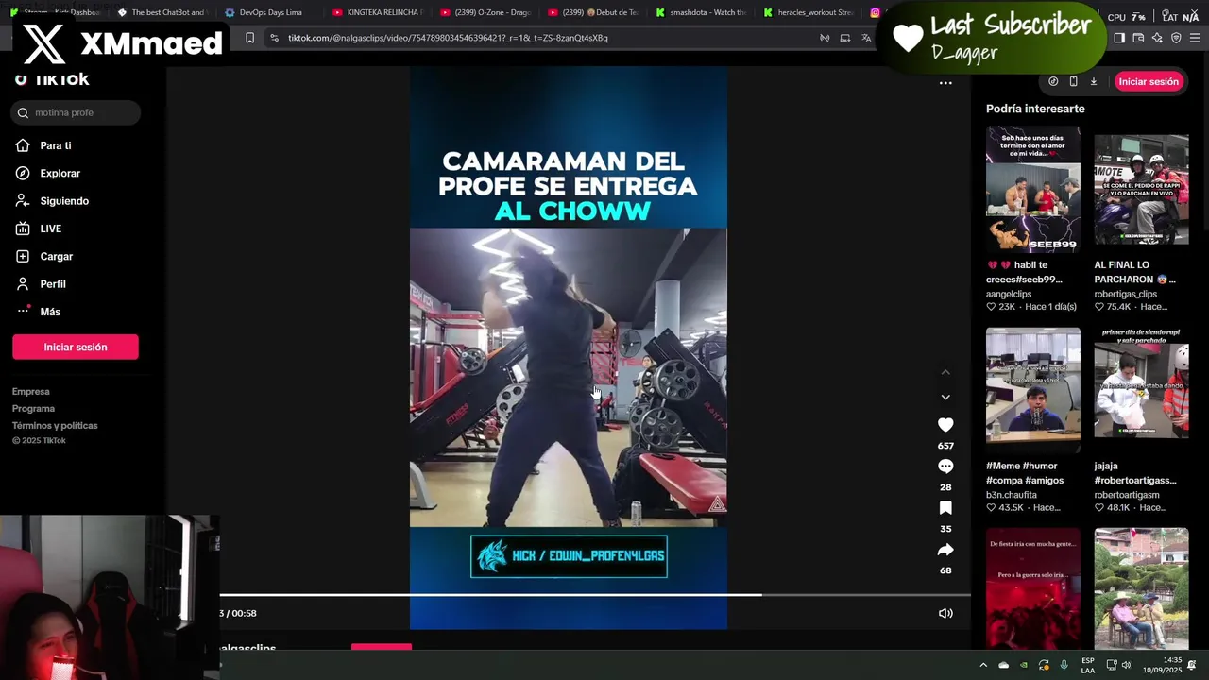
Task: Seek on the video progress bar
Action: pos(595,595)
